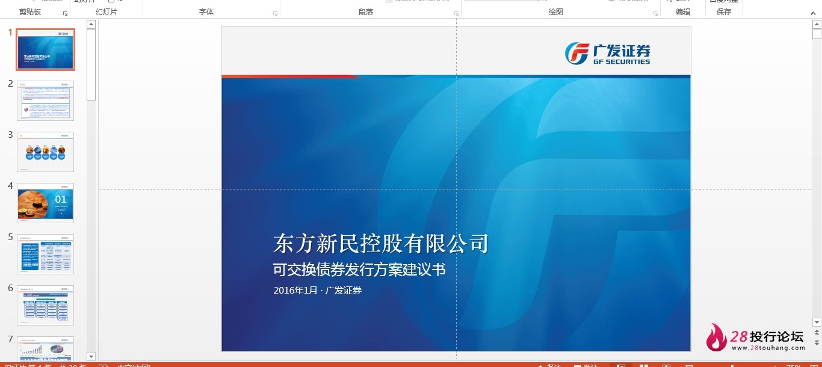The image size is (822, 367).
Task: Click the thumbnail panel scrollbar thumb
Action: pyautogui.click(x=91, y=64)
